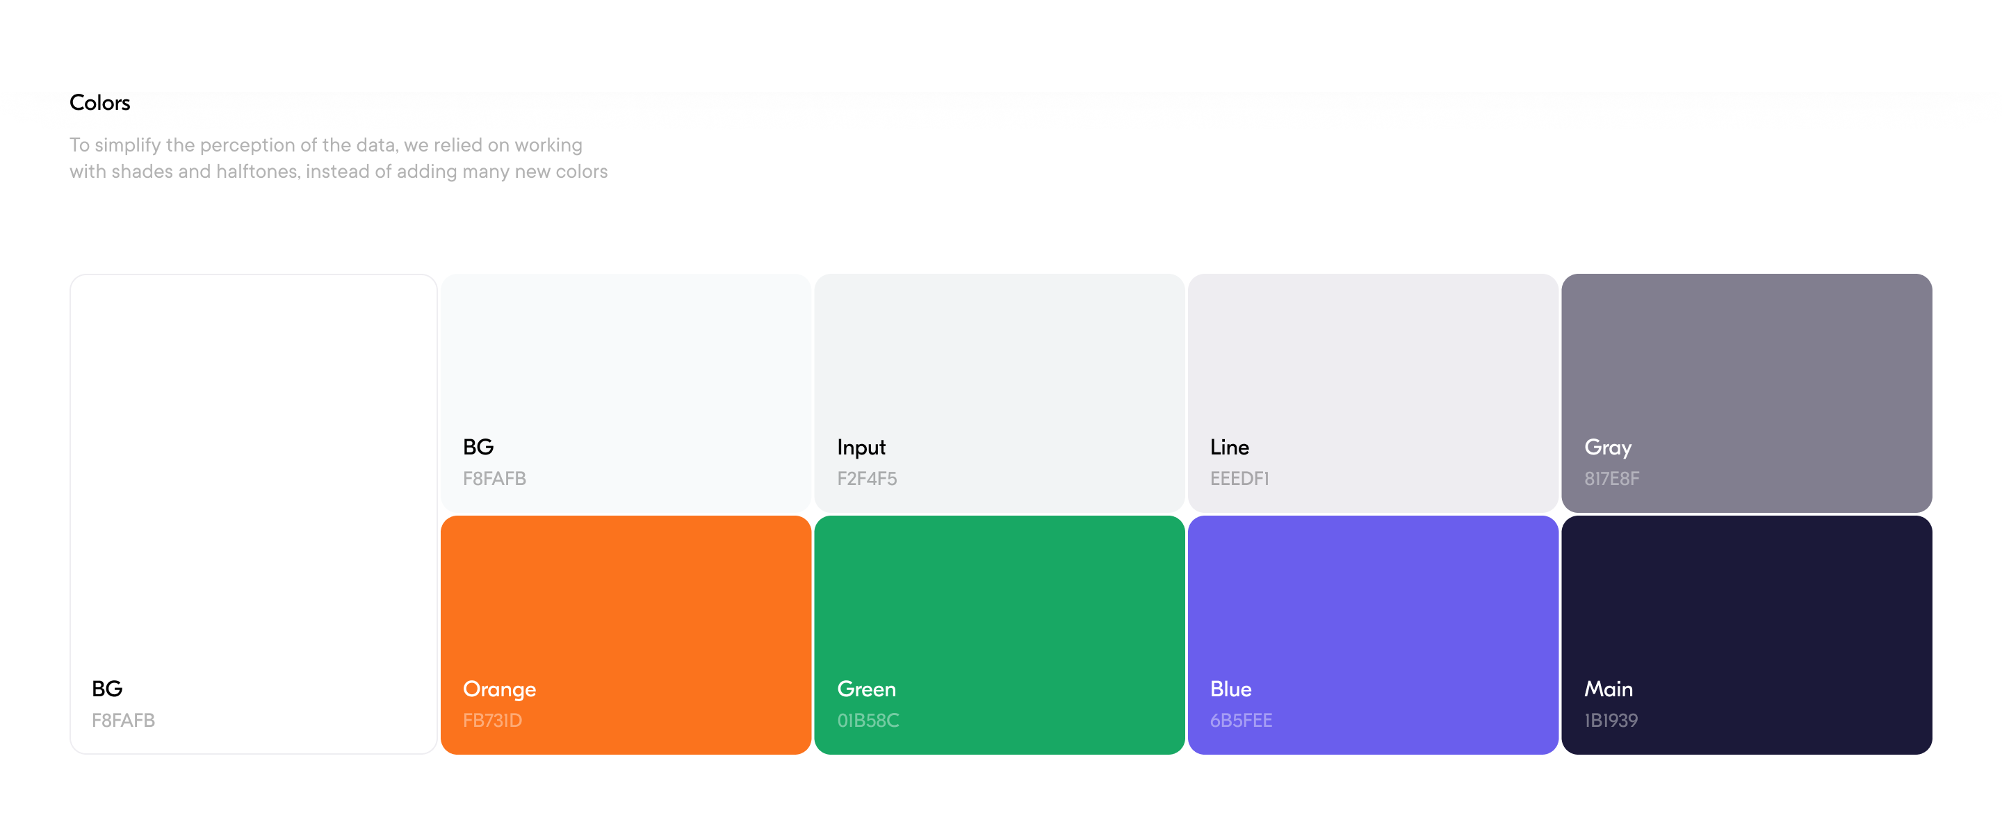Select the small BG swatch
This screenshot has width=2002, height=820.
626,366
